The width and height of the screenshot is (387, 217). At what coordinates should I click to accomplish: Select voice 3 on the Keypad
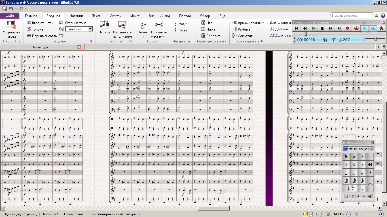(x=358, y=197)
